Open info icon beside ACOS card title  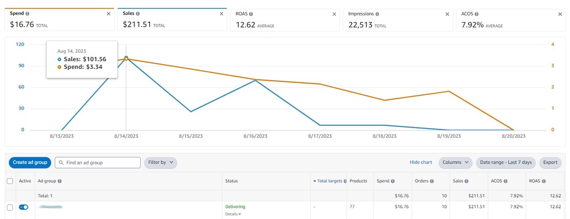click(477, 14)
